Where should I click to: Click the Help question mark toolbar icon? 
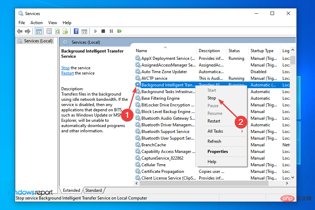point(76,31)
